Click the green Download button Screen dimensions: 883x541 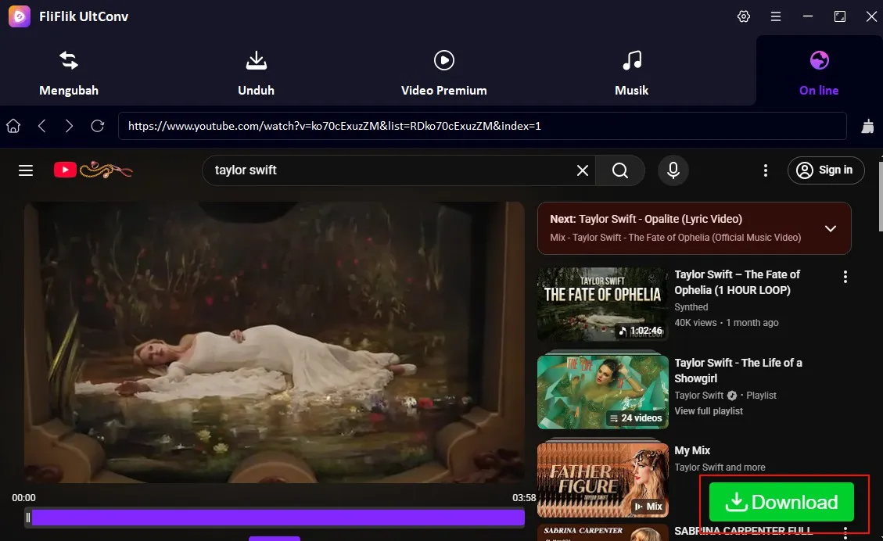(781, 502)
